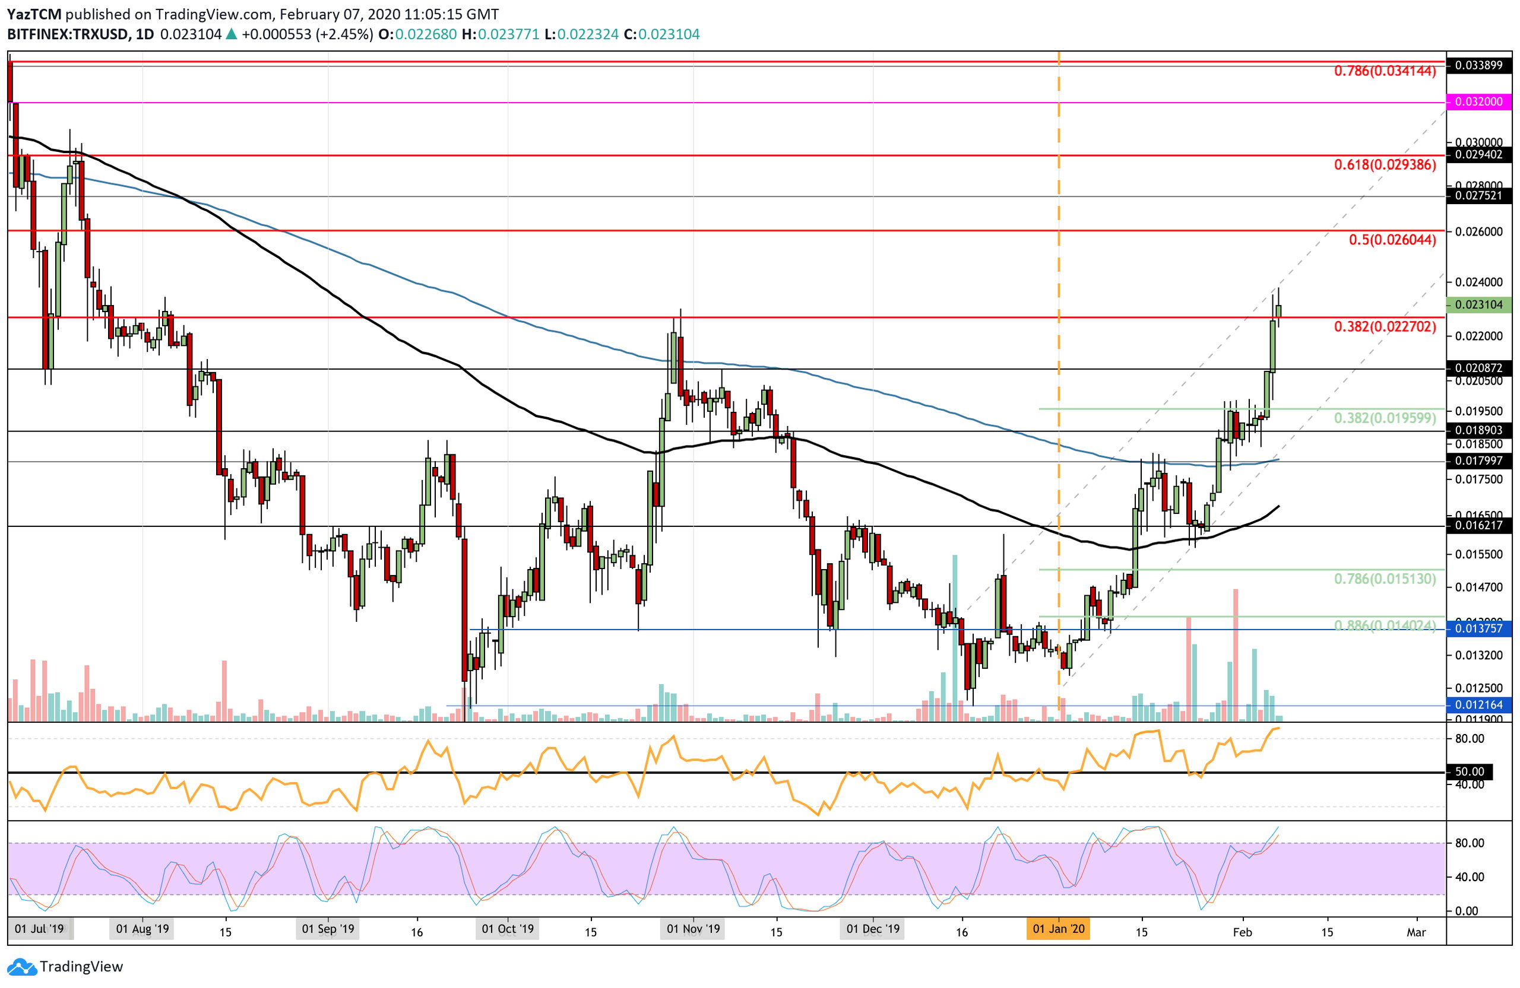Click the TradingView cloud logo icon
This screenshot has width=1520, height=988.
coord(23,968)
